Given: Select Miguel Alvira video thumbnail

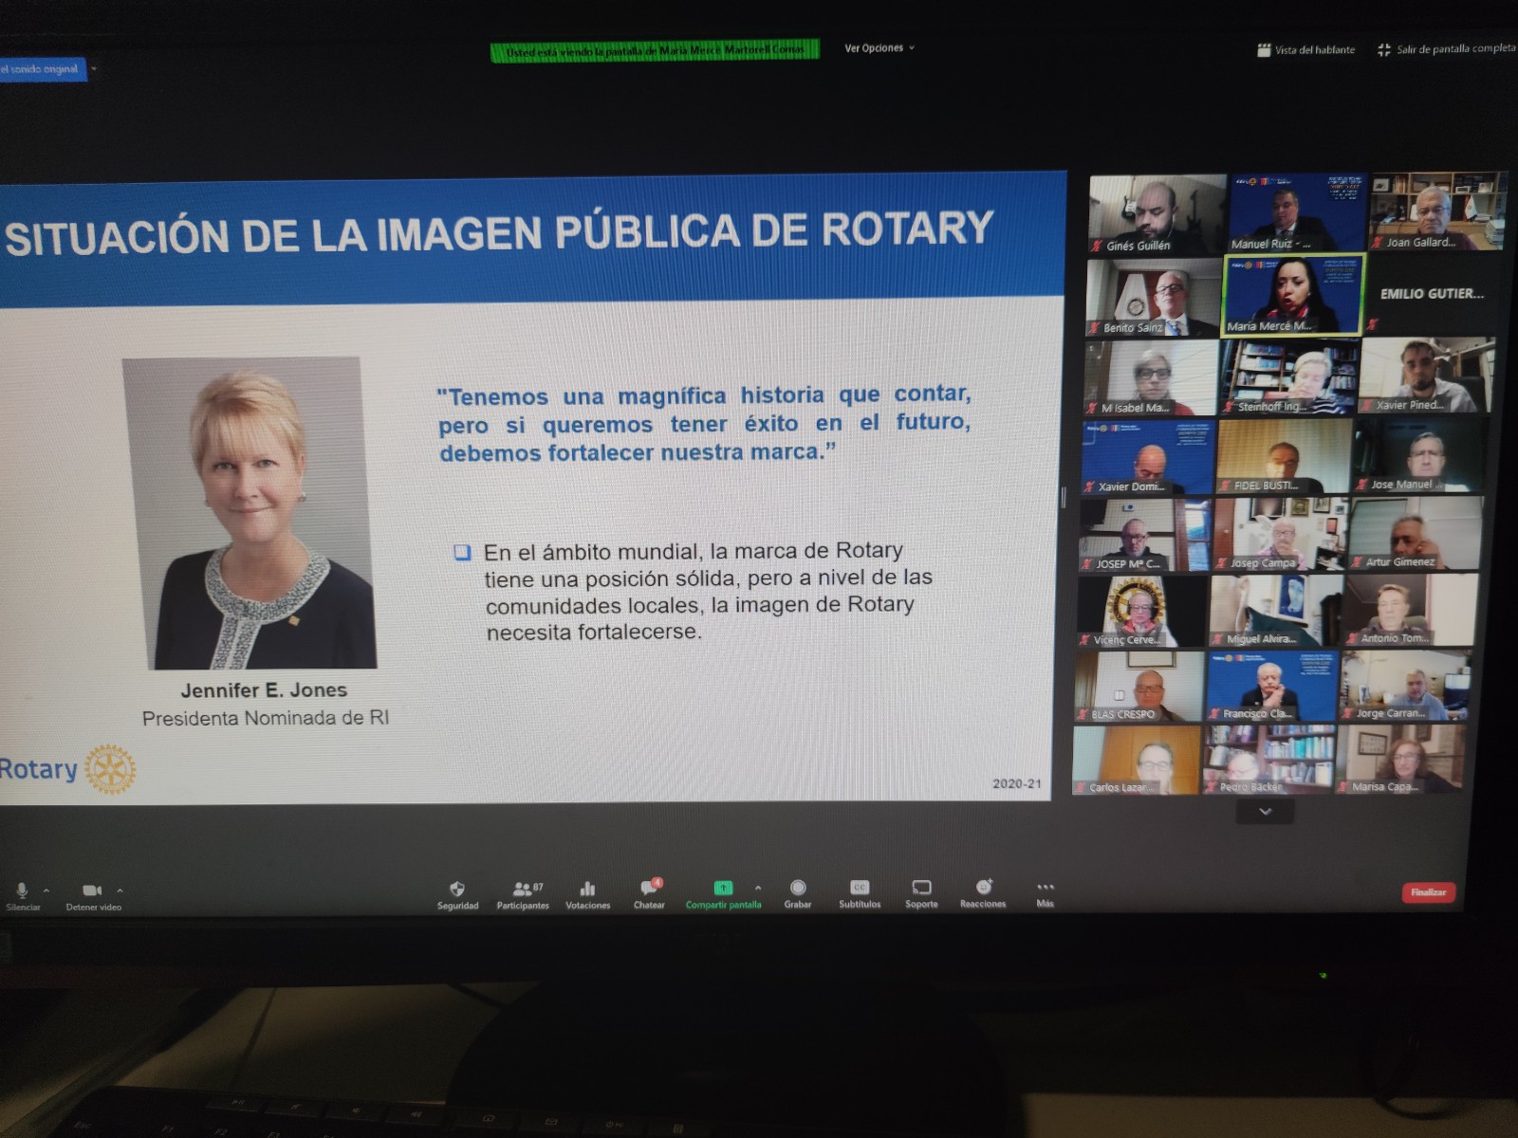Looking at the screenshot, I should pyautogui.click(x=1275, y=610).
